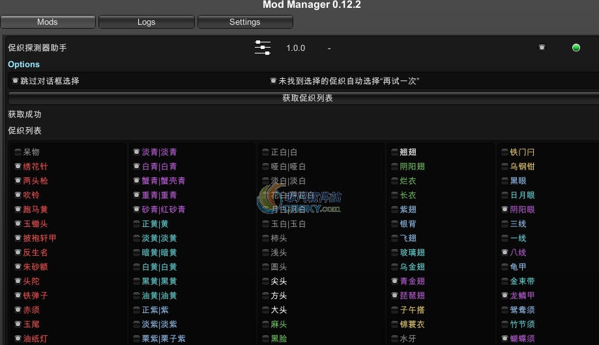Check the 正白|白 option
The image size is (599, 345).
coord(265,152)
